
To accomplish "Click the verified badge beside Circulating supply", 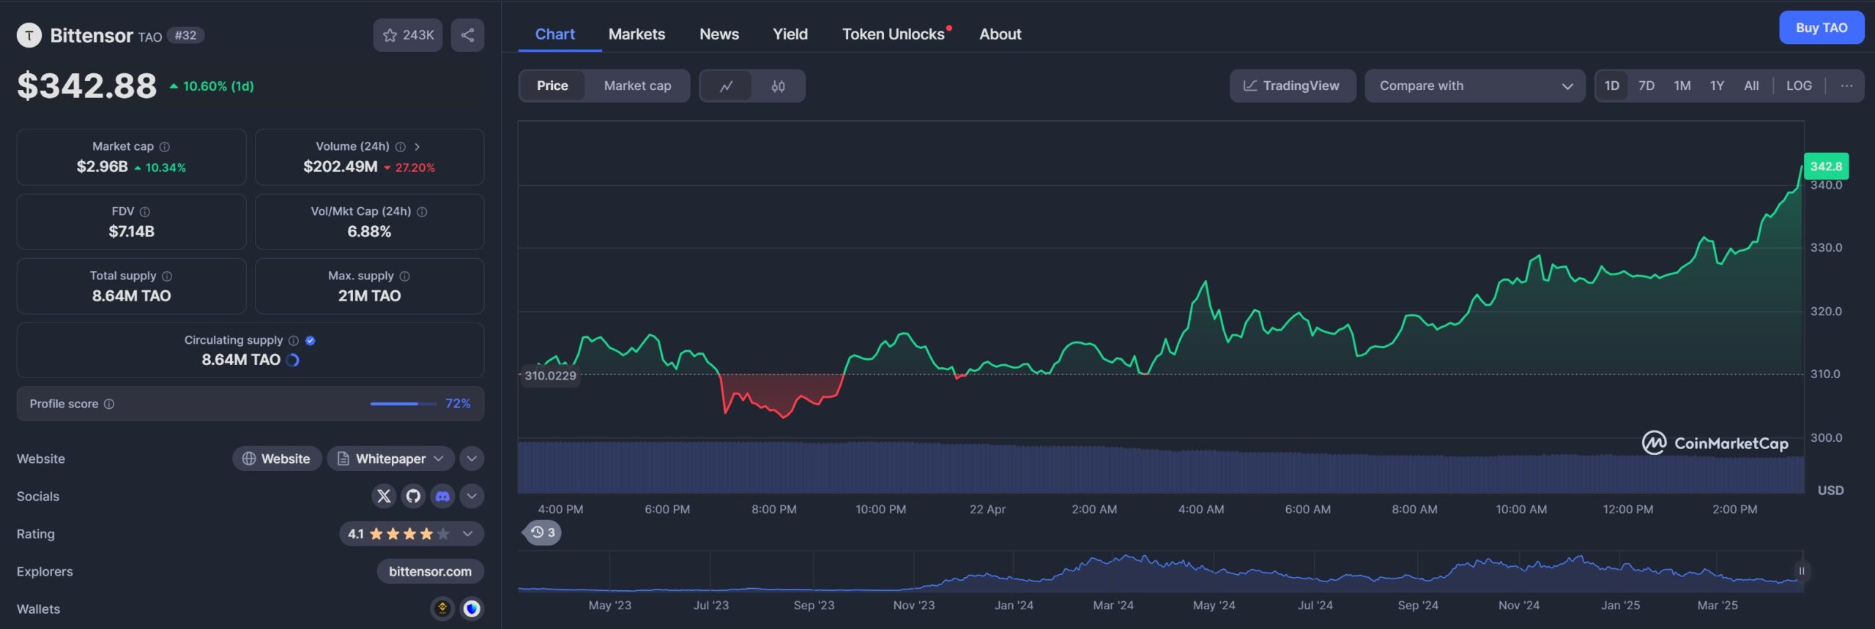I will coord(311,340).
